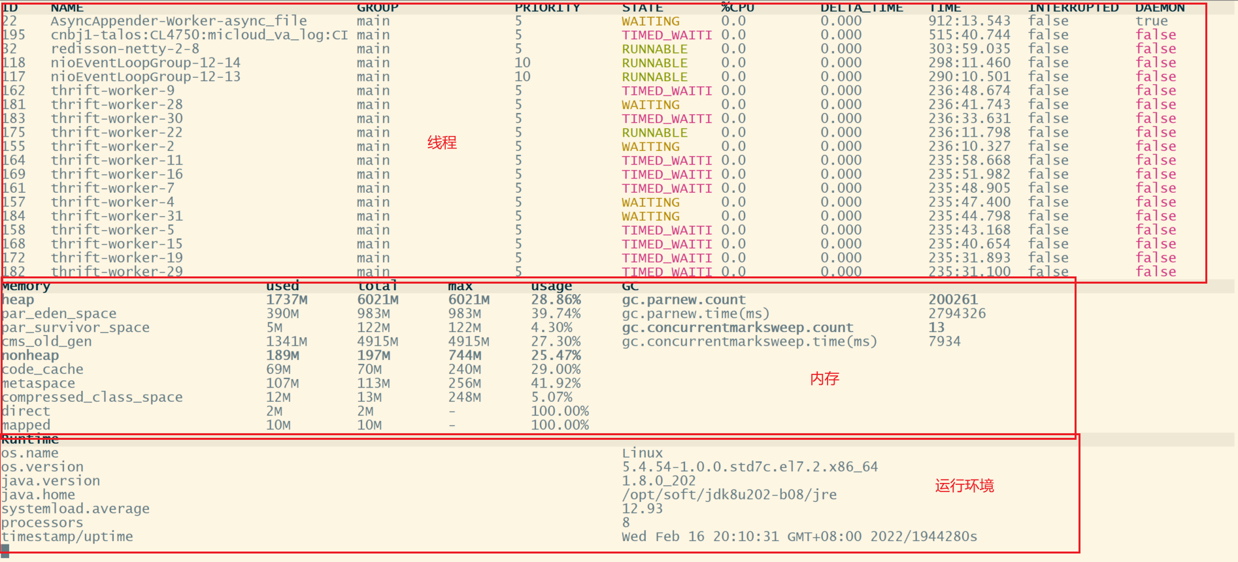Click thread name cnbj1-talos:CL4750:micloud_va_log:CI

coord(199,35)
